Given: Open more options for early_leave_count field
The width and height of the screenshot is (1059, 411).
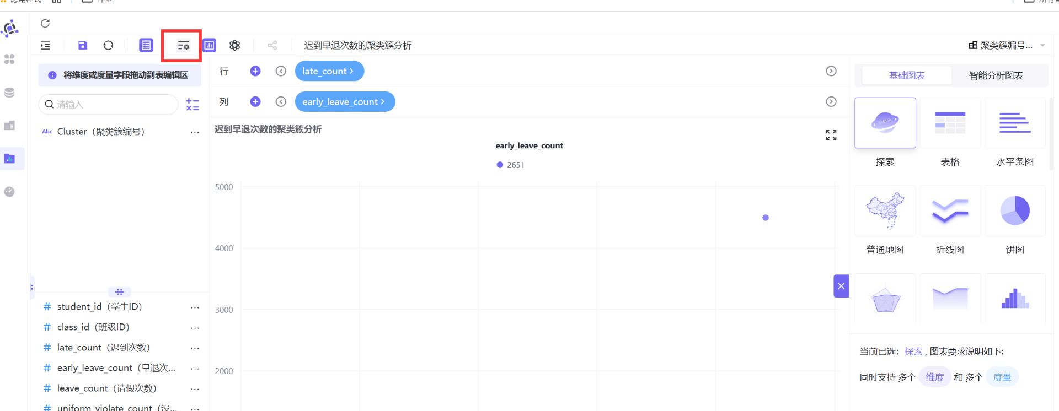Looking at the screenshot, I should pos(195,369).
